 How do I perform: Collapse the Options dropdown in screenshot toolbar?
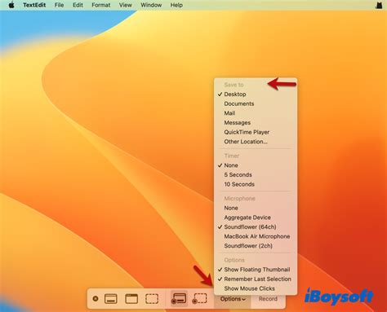[x=233, y=299]
